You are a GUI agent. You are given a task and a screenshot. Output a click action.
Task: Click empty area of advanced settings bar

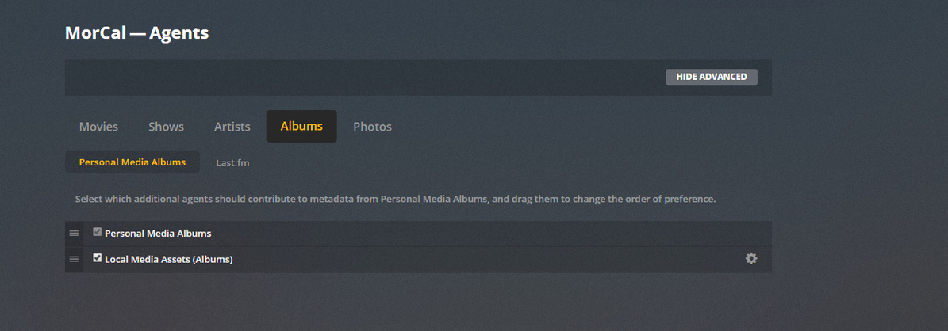click(x=357, y=78)
